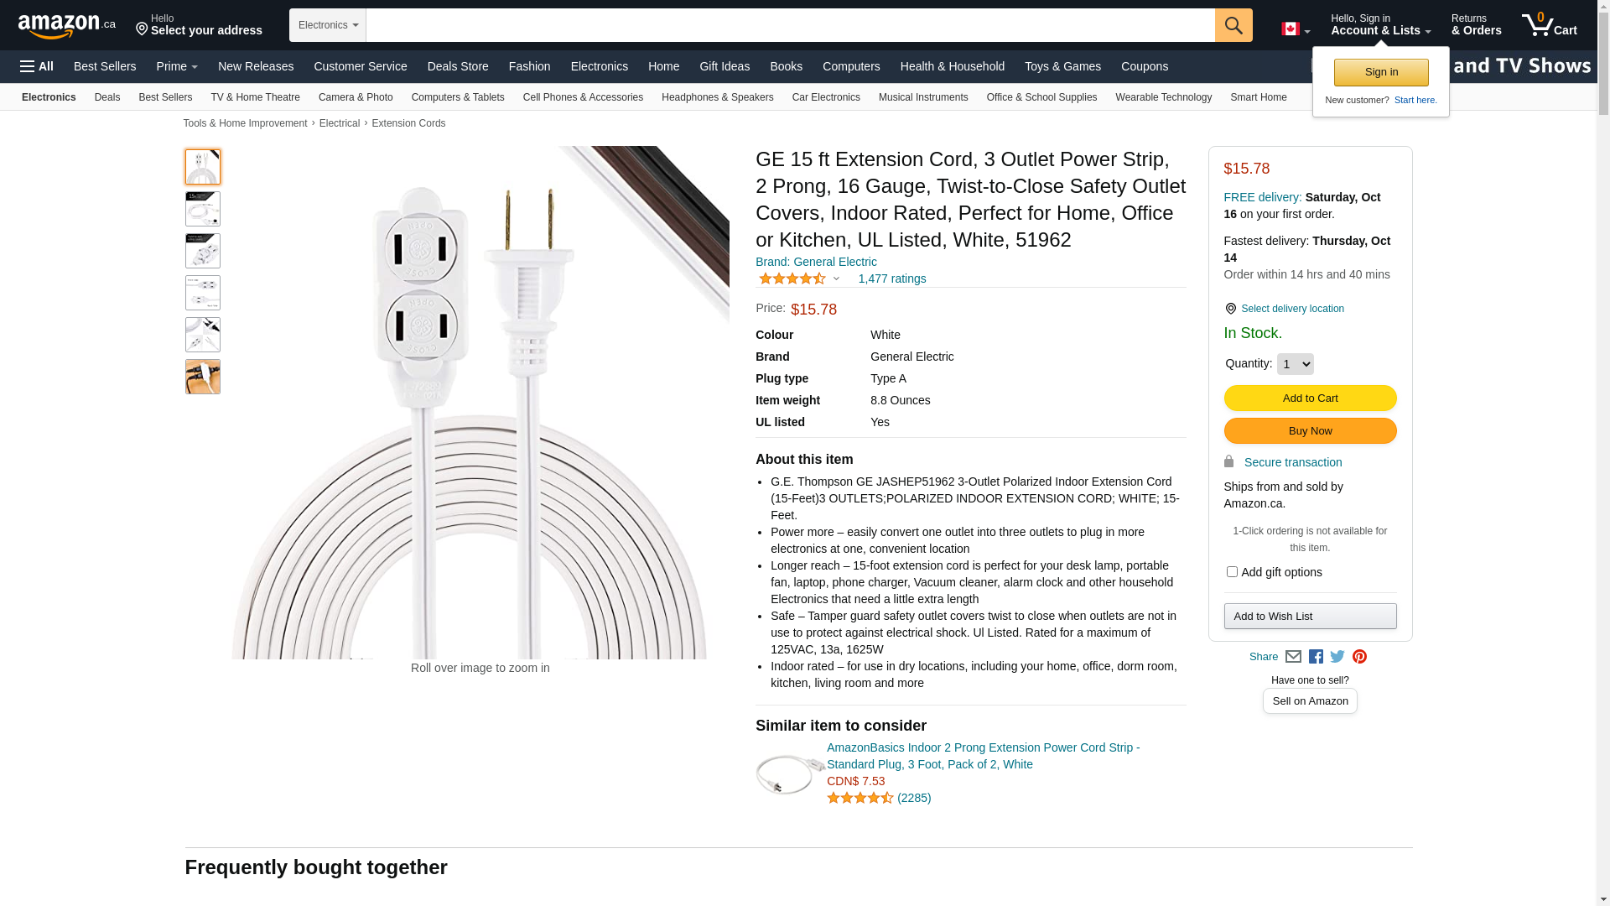The height and width of the screenshot is (906, 1610).
Task: Select Headphones & Speakers in subnav
Action: [x=718, y=97]
